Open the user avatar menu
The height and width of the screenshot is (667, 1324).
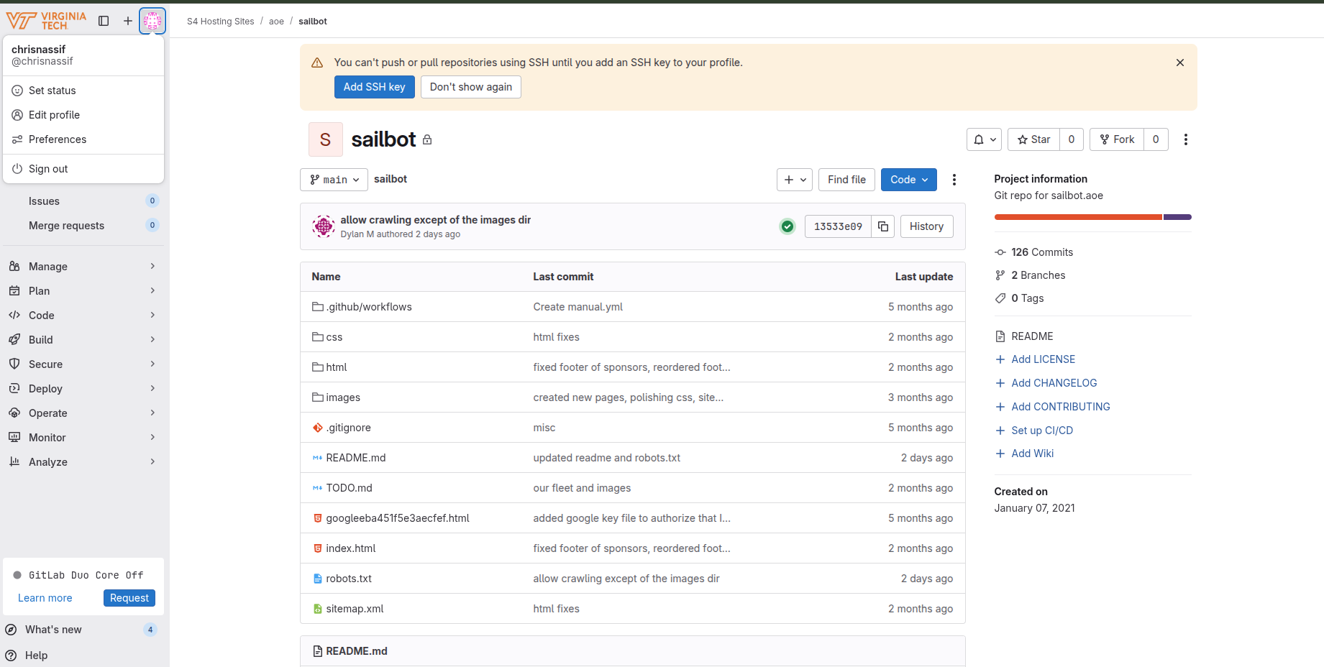click(x=152, y=21)
